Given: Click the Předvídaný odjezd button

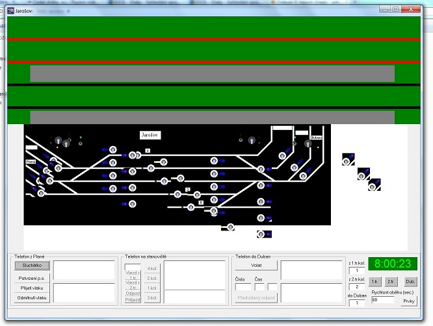Looking at the screenshot, I should 256,298.
